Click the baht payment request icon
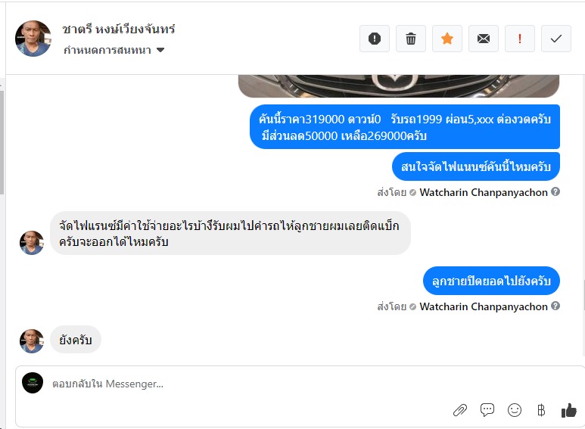The width and height of the screenshot is (585, 429). [541, 410]
